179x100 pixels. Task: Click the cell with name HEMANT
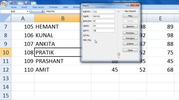tap(58, 27)
